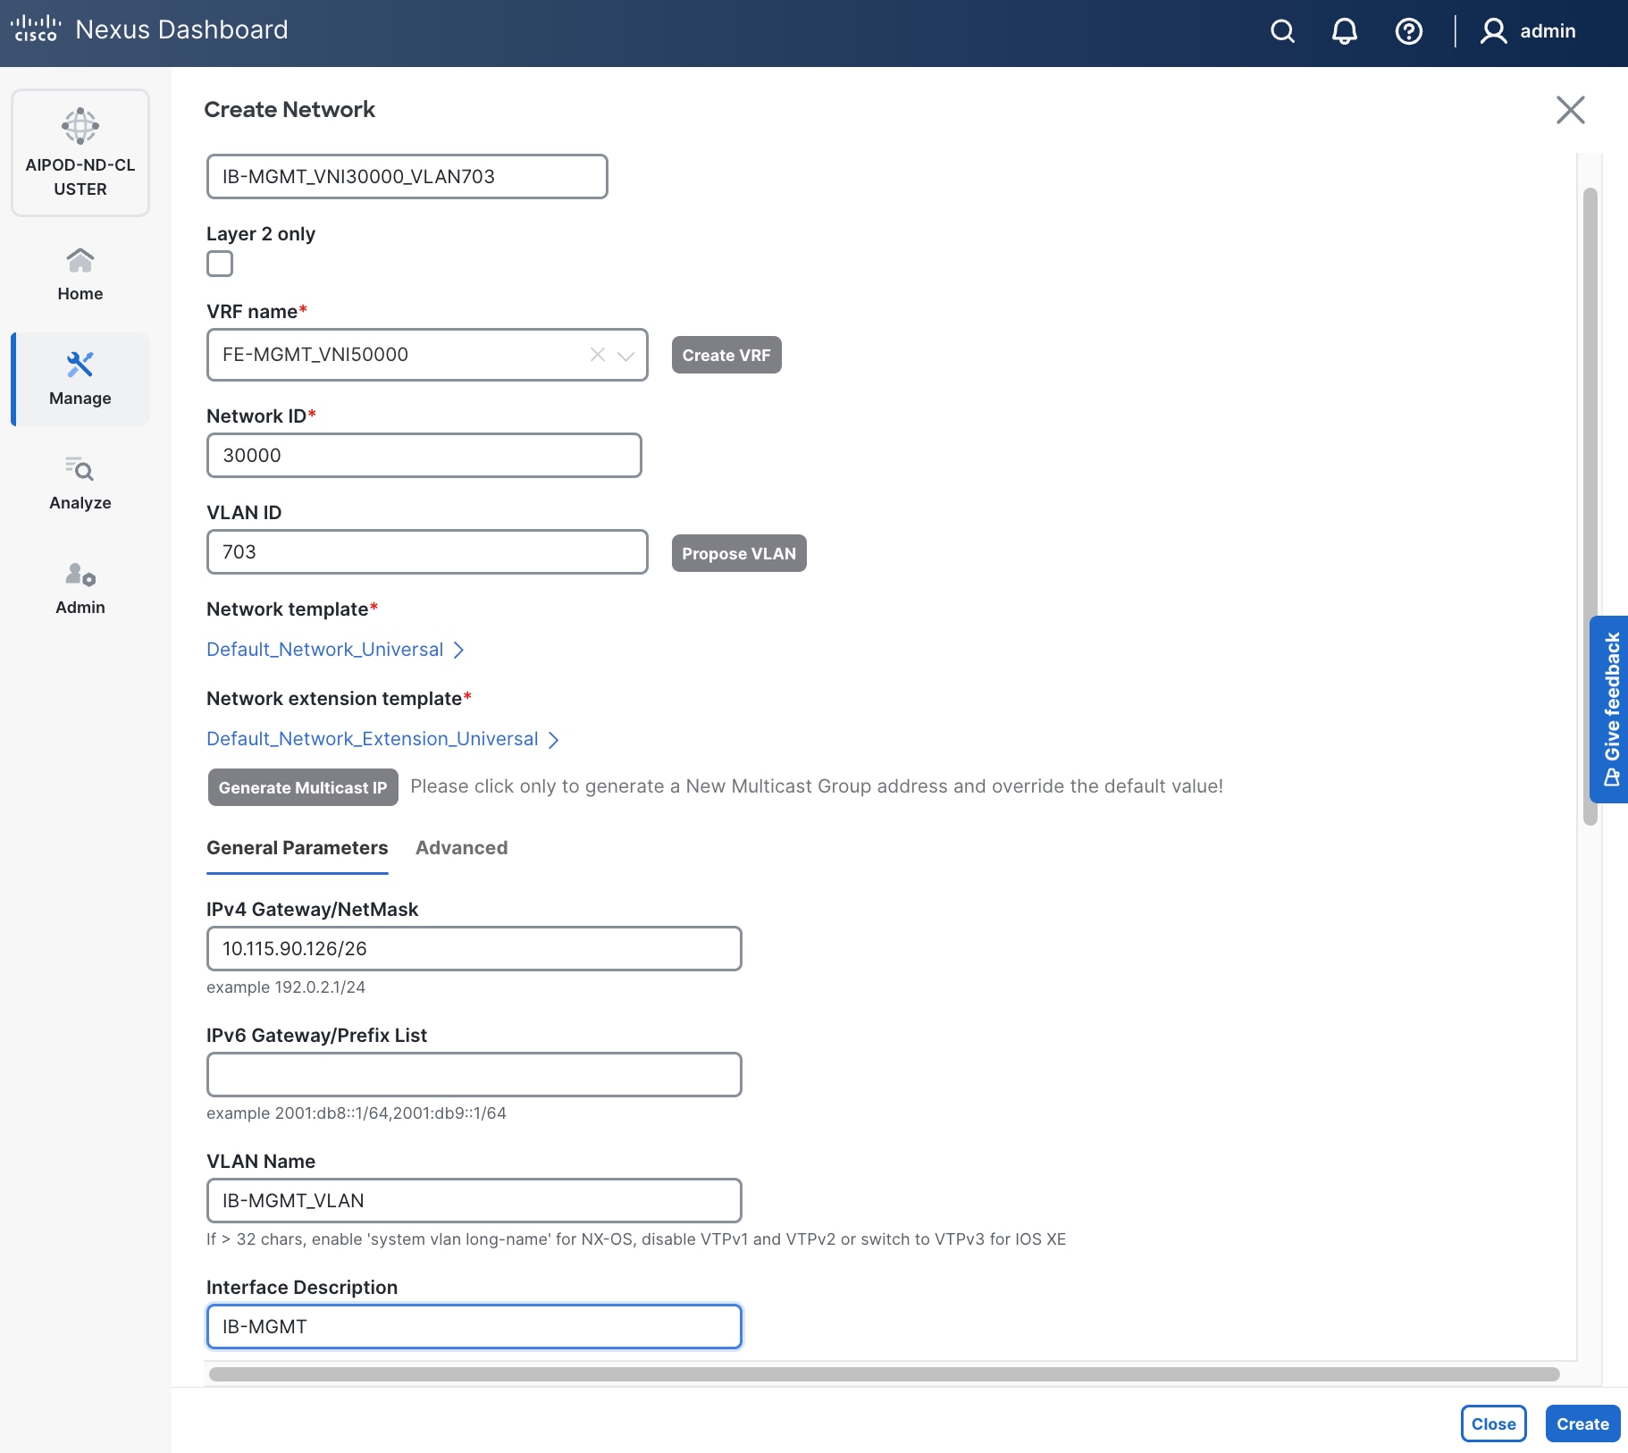Expand the Default_Network_Universal template
The width and height of the screenshot is (1628, 1453).
point(334,649)
